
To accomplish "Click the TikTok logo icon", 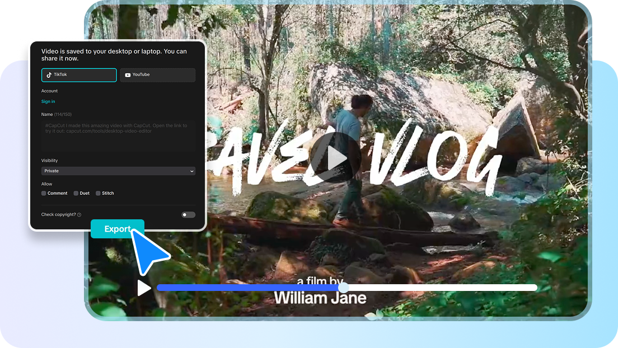I will coord(49,75).
